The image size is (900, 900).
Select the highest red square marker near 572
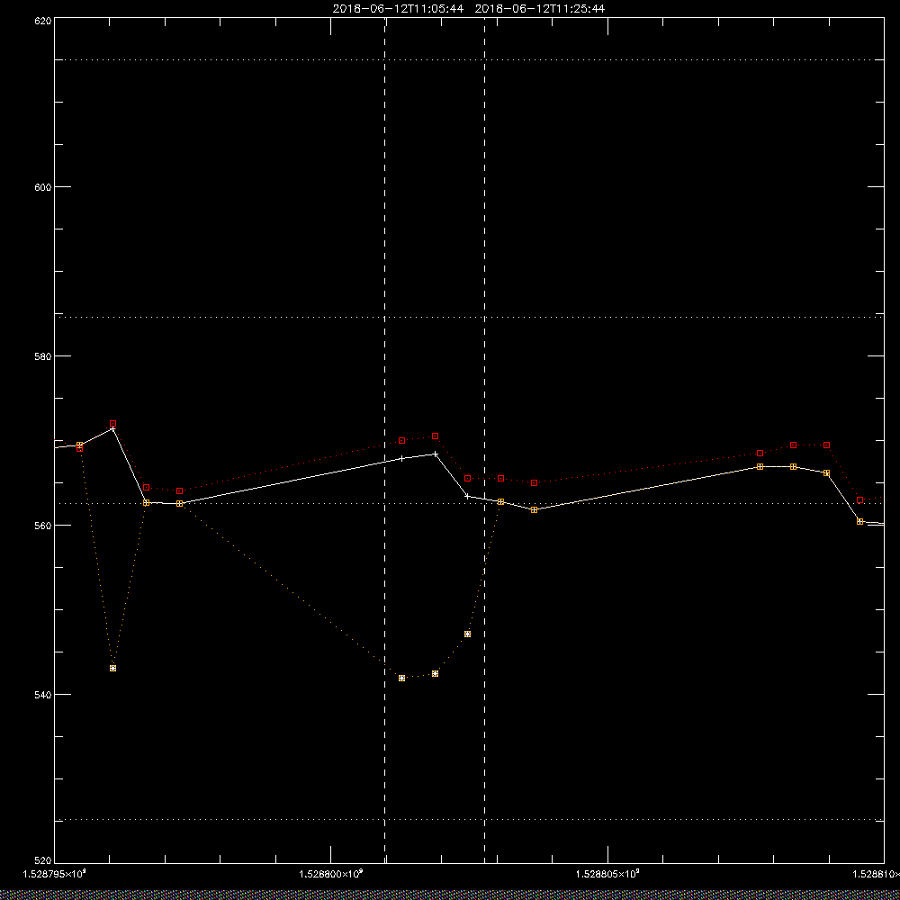(113, 424)
